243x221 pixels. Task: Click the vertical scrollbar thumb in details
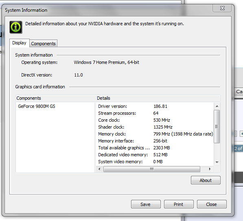(x=217, y=127)
